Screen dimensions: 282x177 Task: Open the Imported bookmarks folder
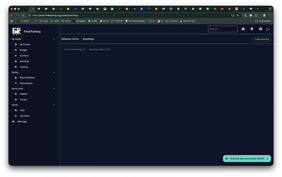[171, 21]
